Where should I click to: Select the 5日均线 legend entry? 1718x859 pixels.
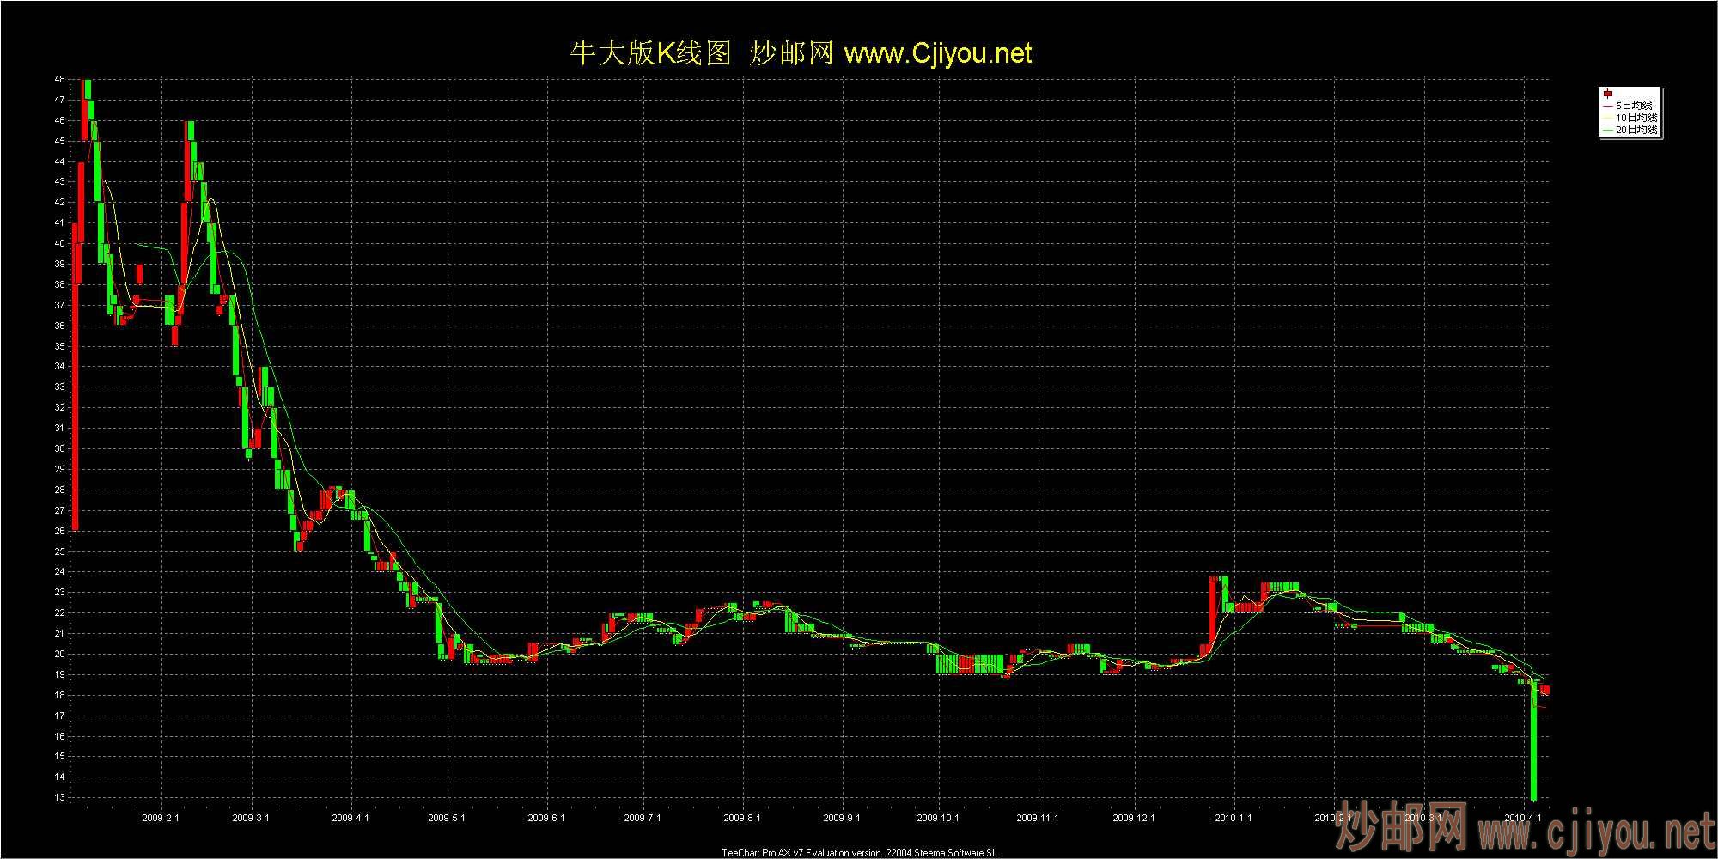point(1636,105)
